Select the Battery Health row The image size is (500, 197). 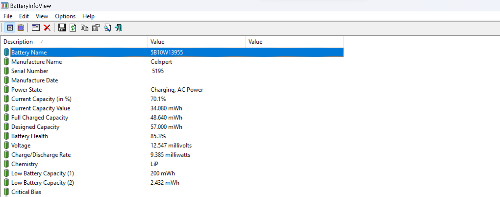point(29,136)
